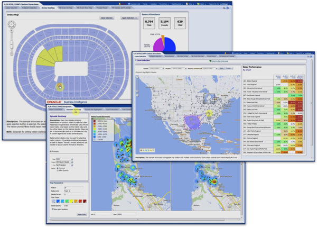Viewport: 317px width, 227px height.
Task: Click the Radius input field
Action: pos(73,188)
